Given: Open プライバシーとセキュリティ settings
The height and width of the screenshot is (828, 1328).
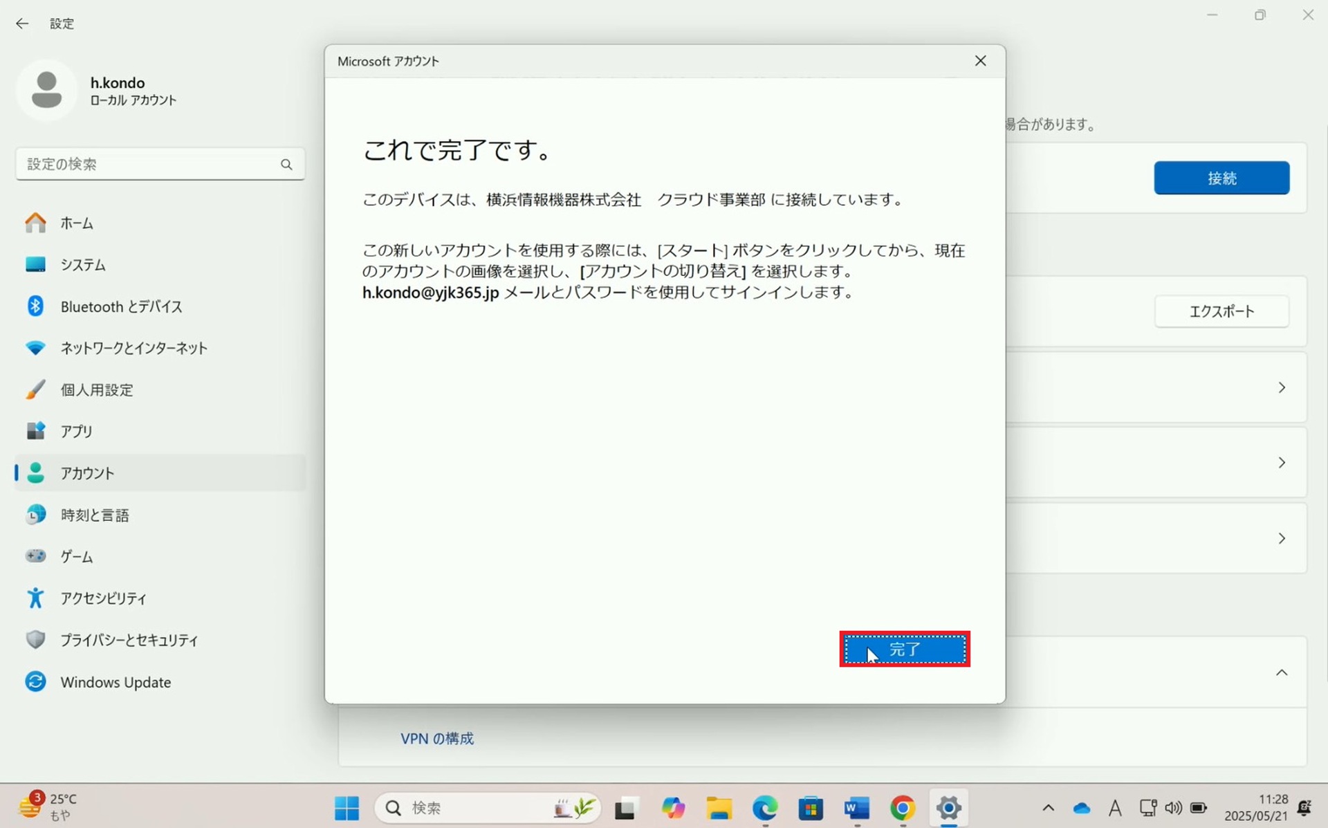Looking at the screenshot, I should click(160, 640).
